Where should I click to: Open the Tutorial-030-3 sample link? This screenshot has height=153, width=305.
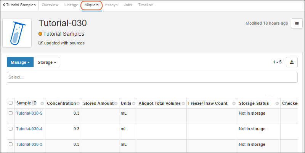tap(29, 144)
